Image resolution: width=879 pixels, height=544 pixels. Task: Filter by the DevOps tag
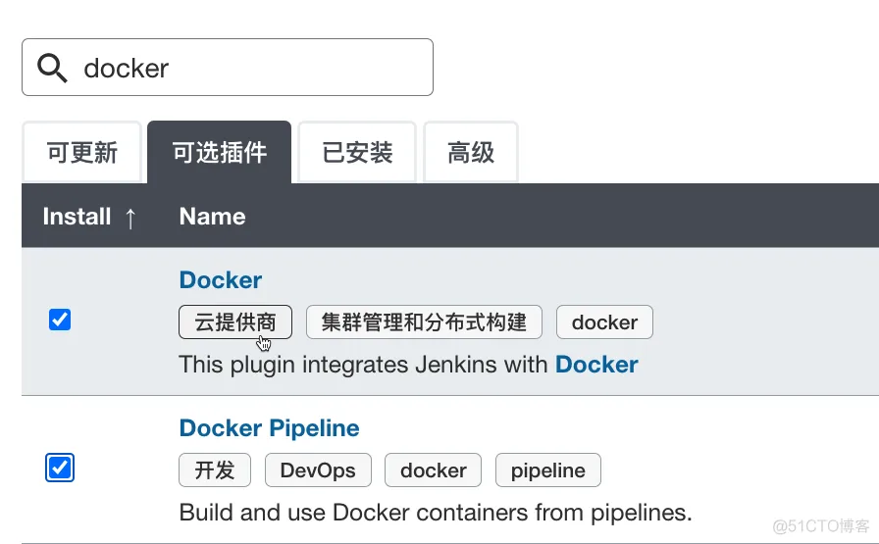pyautogui.click(x=317, y=470)
